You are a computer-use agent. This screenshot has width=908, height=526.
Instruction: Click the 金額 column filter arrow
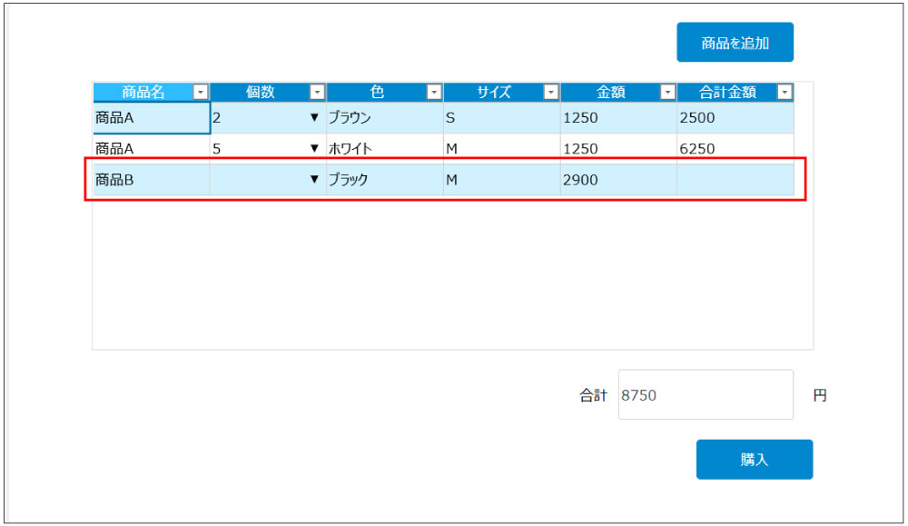(x=667, y=92)
